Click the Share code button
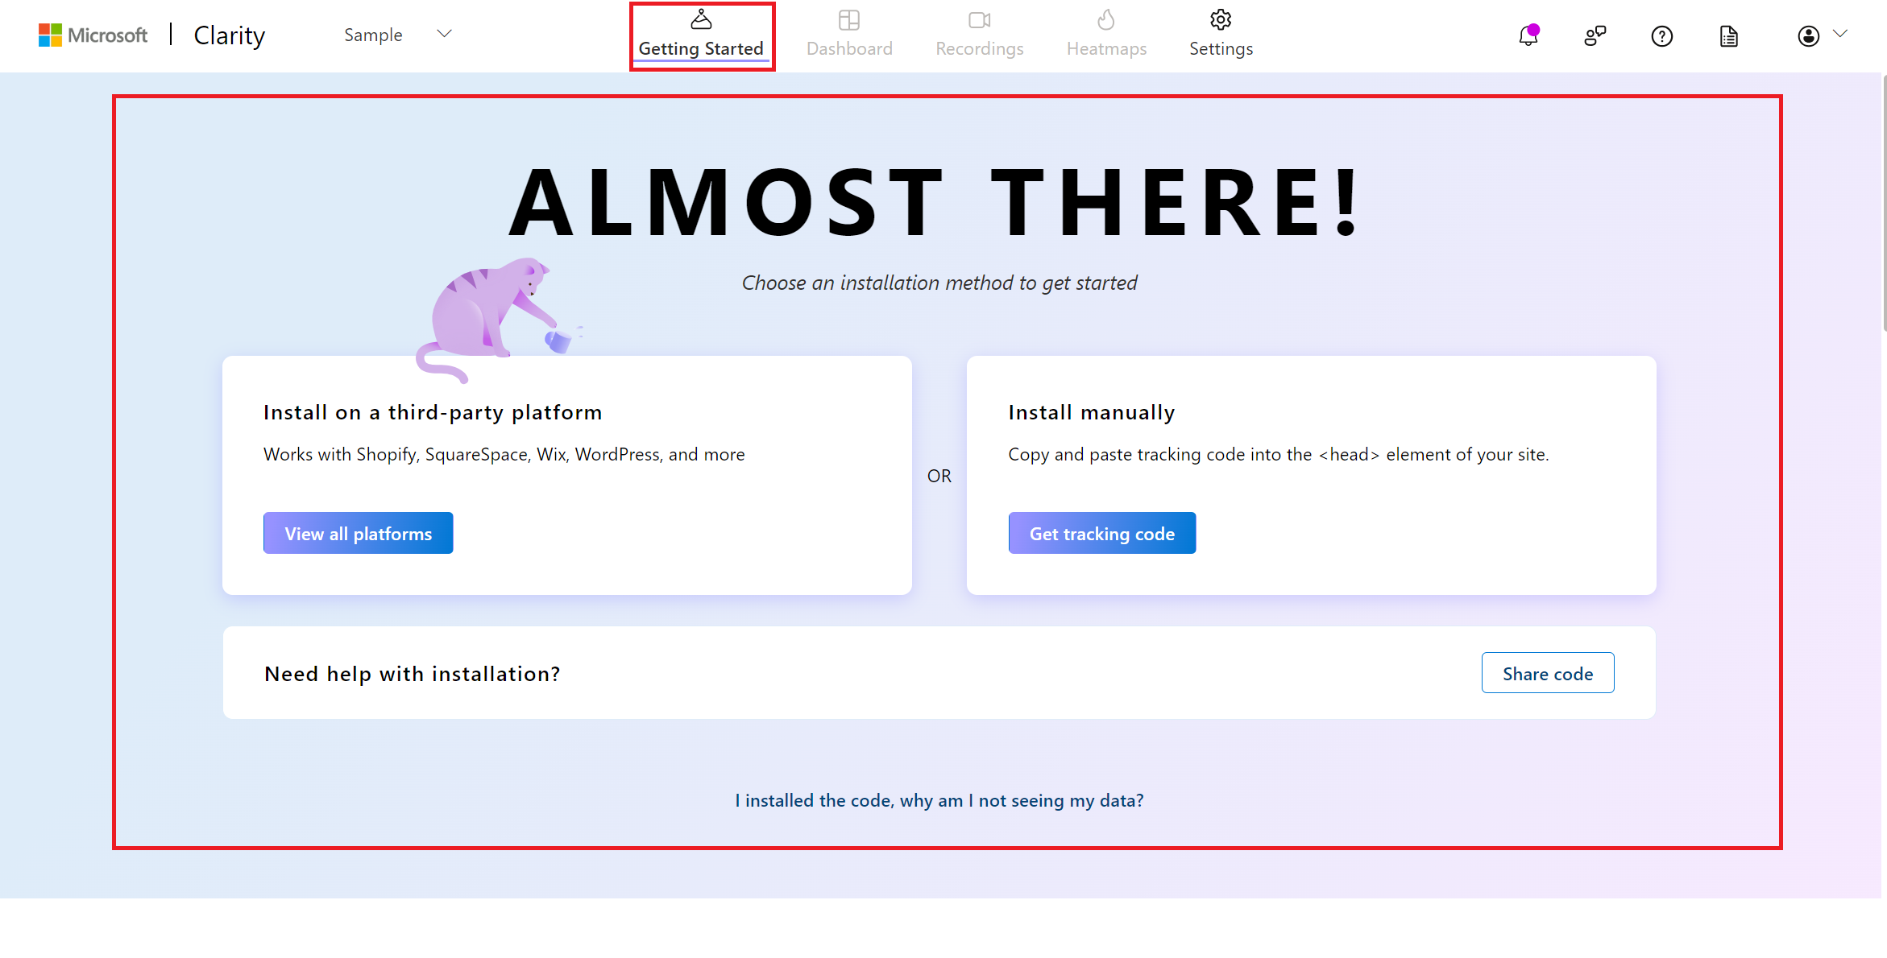Viewport: 1887px width, 958px height. click(x=1548, y=673)
